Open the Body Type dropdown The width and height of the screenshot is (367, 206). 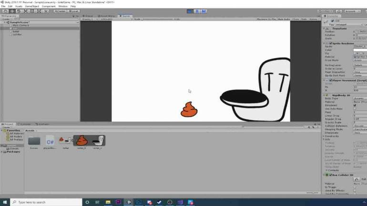360,98
